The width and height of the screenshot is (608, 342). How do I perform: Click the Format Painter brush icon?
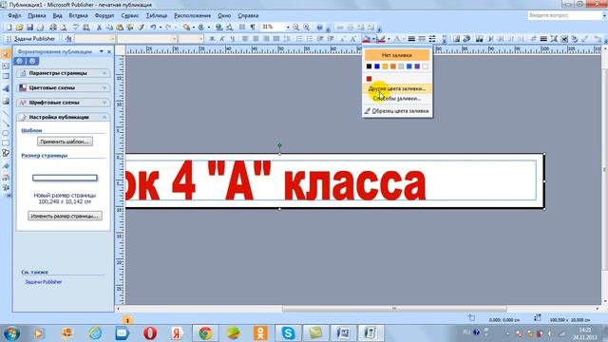(x=141, y=28)
